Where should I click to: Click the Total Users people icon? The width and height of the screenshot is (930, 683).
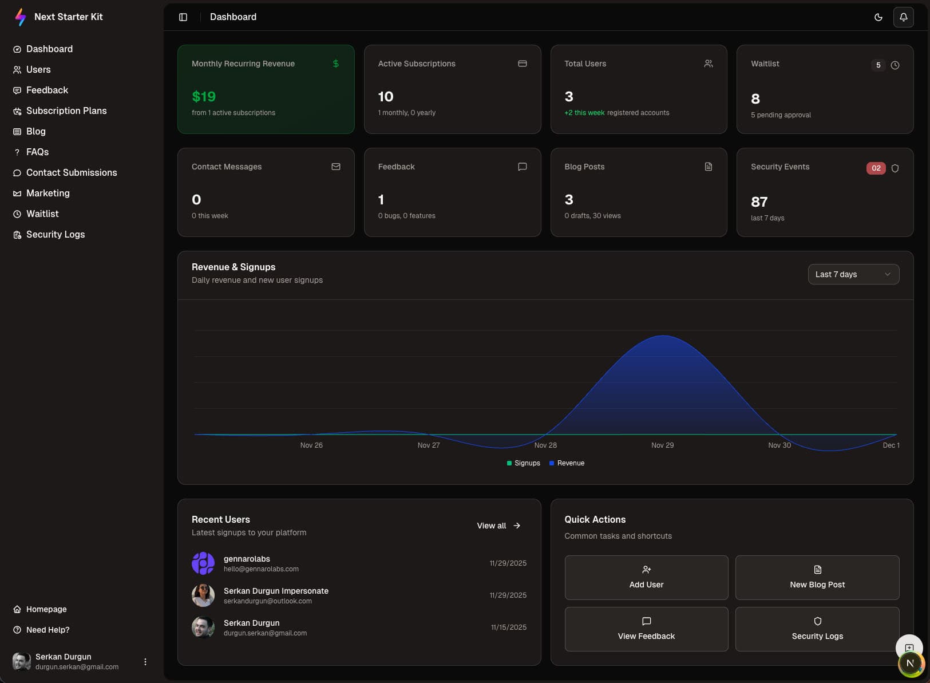708,64
